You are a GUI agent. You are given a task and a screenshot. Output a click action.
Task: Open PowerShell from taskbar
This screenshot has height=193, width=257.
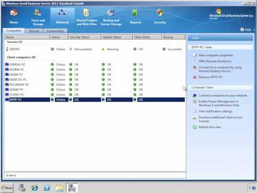click(x=47, y=188)
